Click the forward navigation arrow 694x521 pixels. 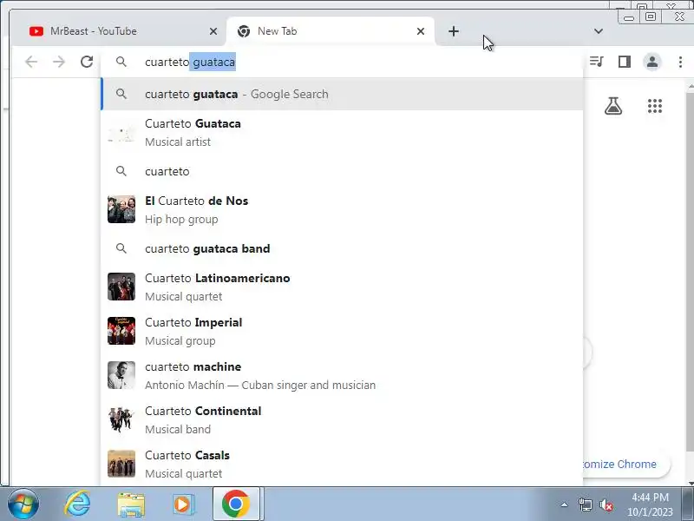tap(59, 62)
